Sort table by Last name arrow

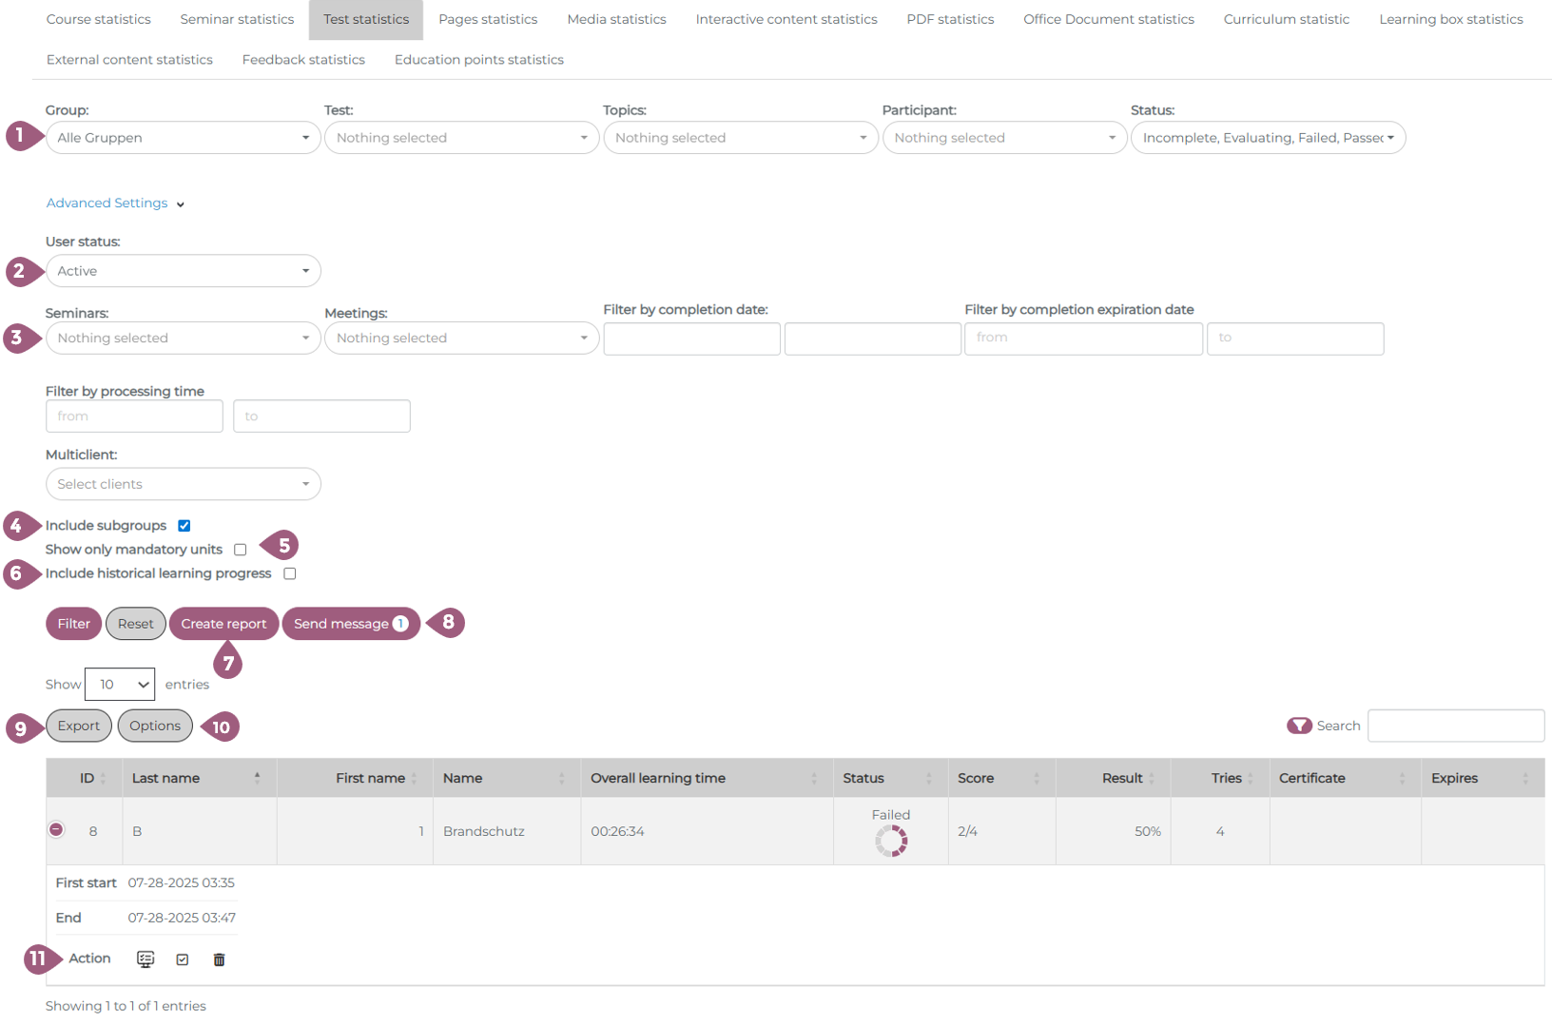[x=257, y=778]
